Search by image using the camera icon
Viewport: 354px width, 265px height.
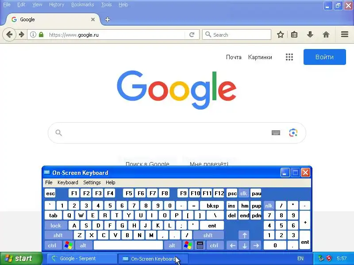(x=293, y=133)
